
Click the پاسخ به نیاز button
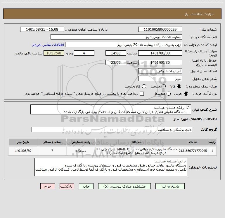click(170, 186)
